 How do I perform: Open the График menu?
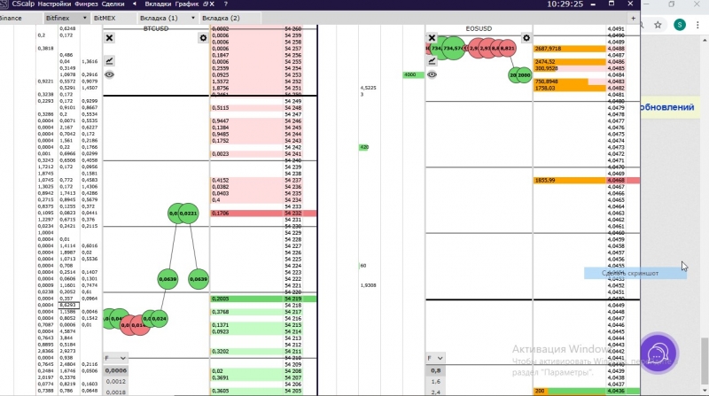(x=187, y=4)
